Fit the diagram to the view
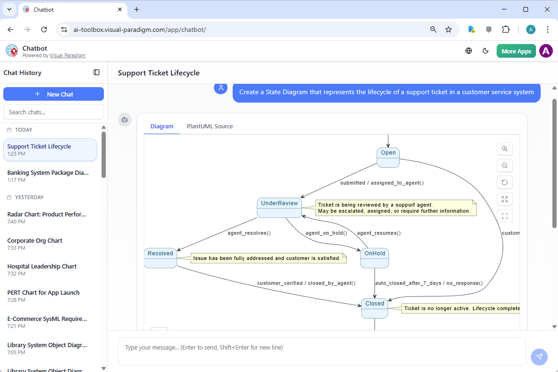 click(505, 216)
